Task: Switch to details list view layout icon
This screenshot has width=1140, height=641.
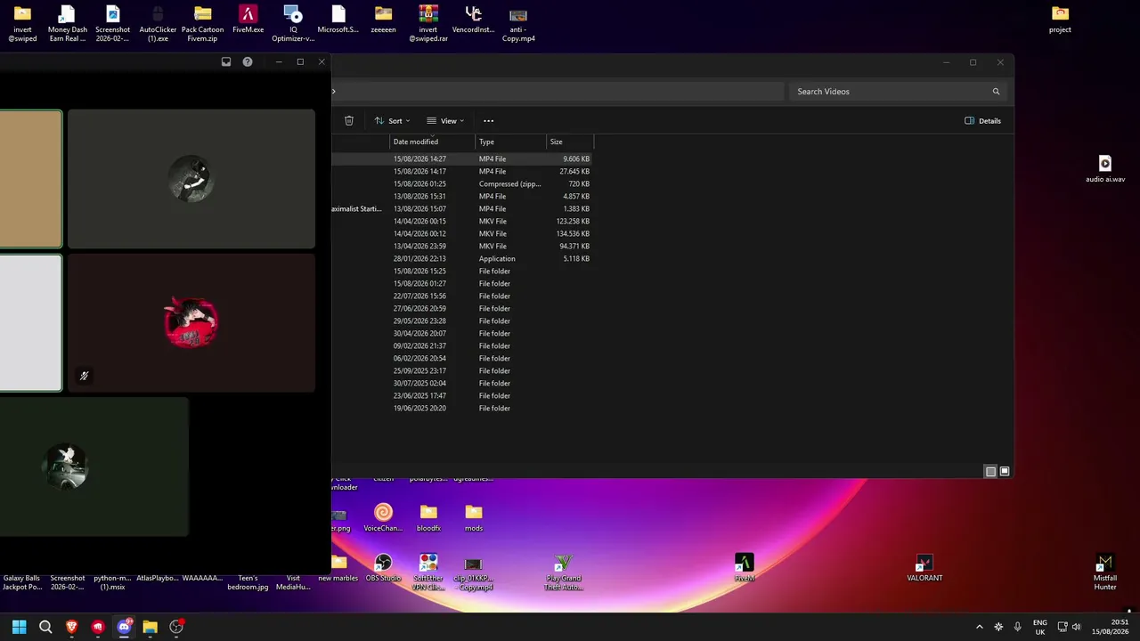Action: pyautogui.click(x=990, y=471)
